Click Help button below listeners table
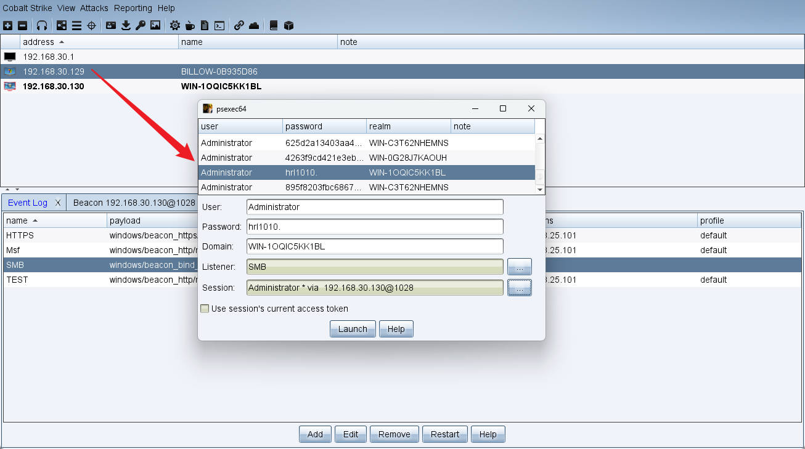805x449 pixels. click(488, 434)
